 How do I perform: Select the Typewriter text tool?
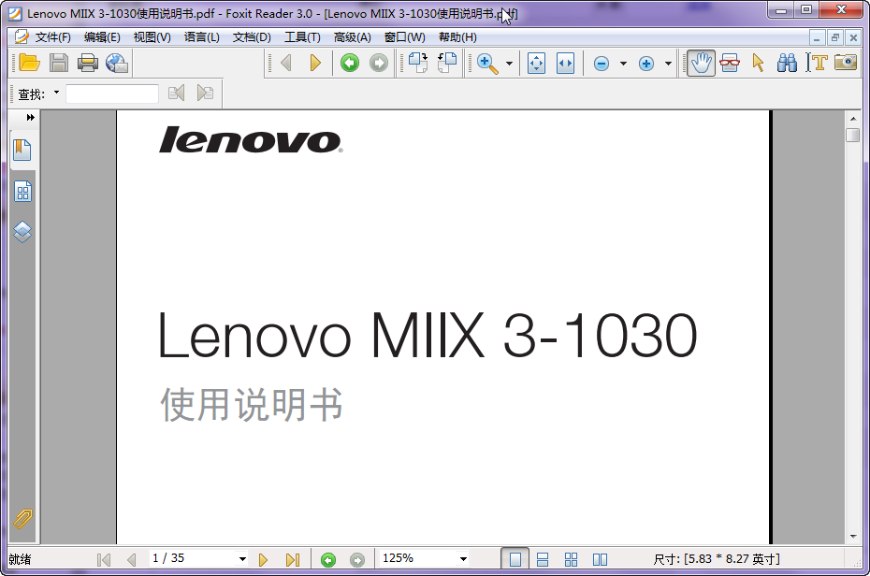pyautogui.click(x=817, y=63)
